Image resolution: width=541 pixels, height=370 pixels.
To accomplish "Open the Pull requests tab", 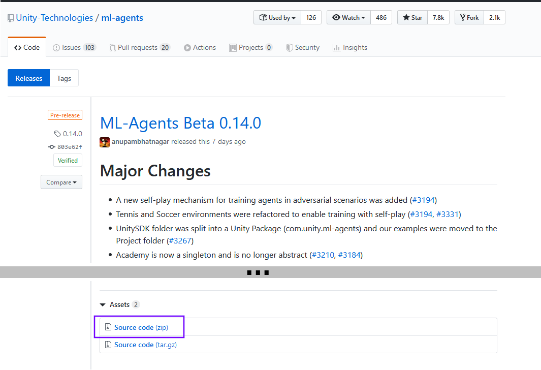I will pyautogui.click(x=140, y=48).
